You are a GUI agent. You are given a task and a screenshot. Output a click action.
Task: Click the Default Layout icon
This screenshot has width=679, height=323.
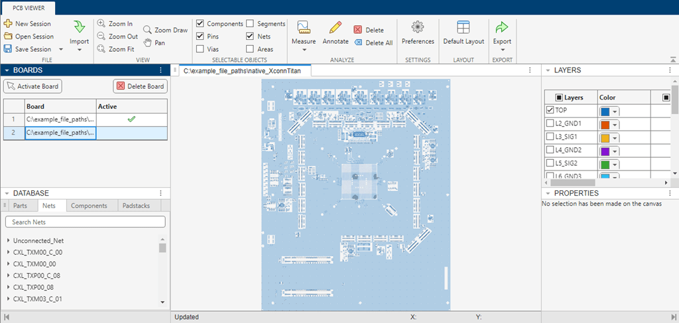tap(463, 27)
